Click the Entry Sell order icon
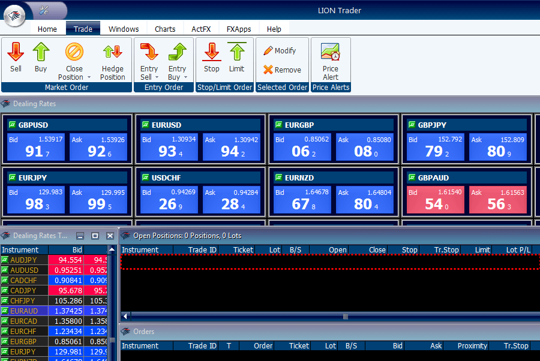 coord(149,52)
